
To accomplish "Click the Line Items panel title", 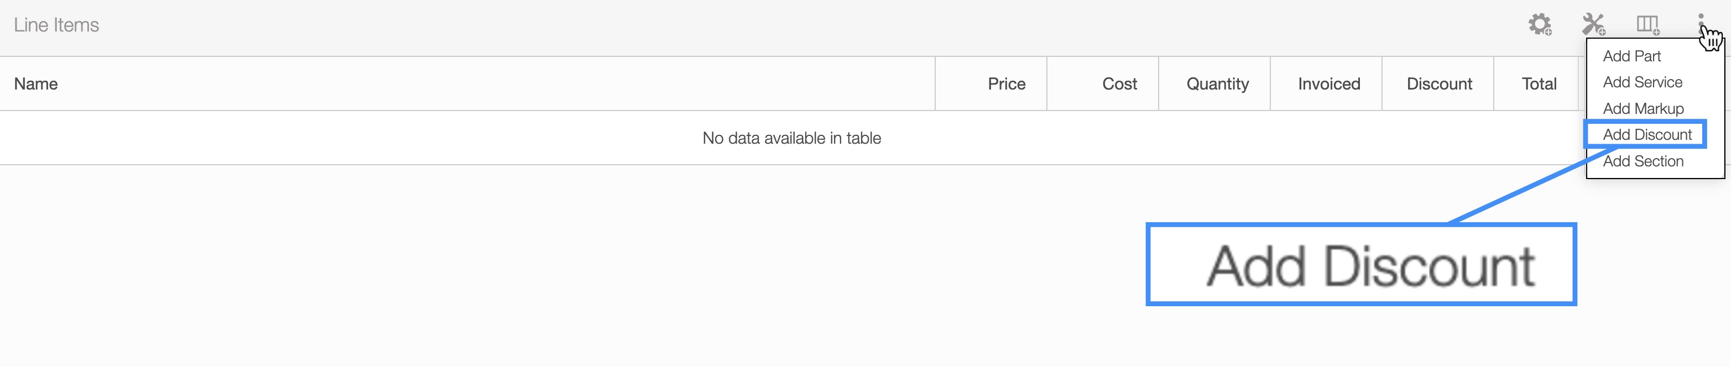I will click(56, 25).
